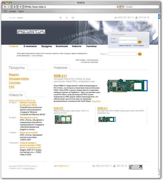Screen dimensions: 163x180
Task: Open the 13 марта exhibition news headline
Action: point(29,132)
